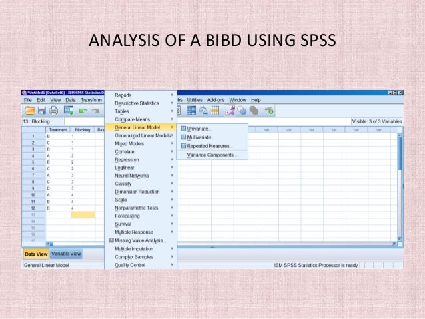
Task: Choose Variance Components from the submenu
Action: (x=212, y=155)
